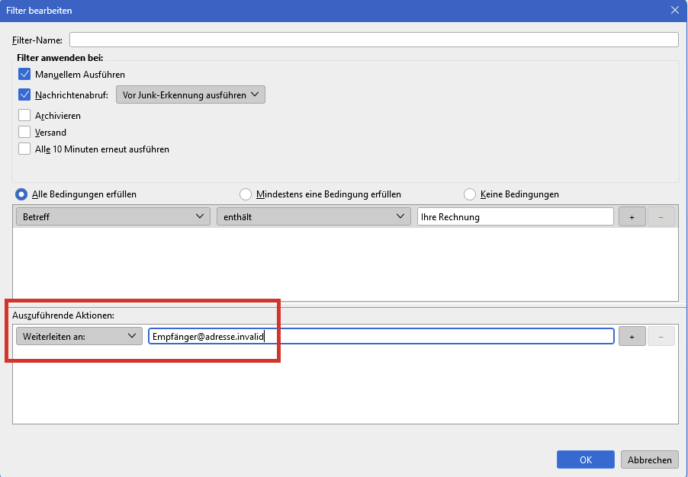
Task: Open the Weiterleiten an action dropdown
Action: tap(79, 336)
